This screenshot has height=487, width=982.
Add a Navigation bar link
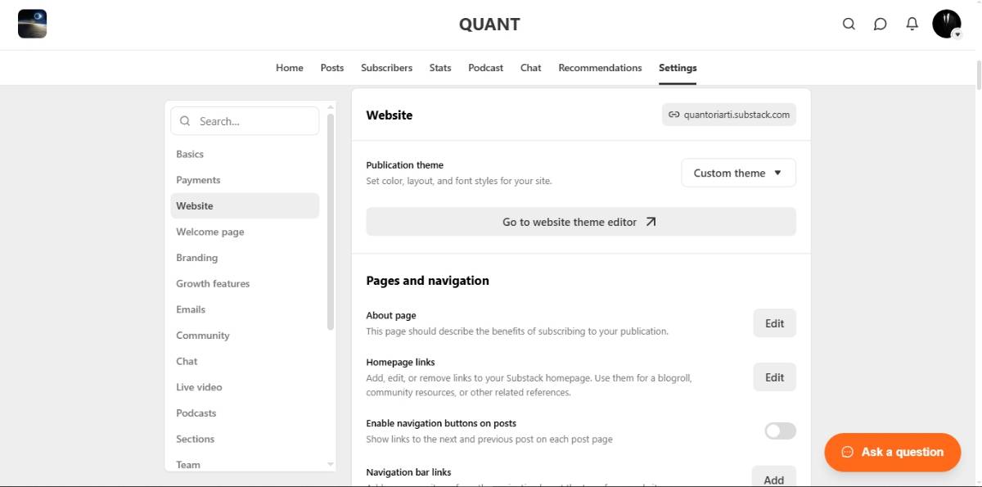[774, 478]
